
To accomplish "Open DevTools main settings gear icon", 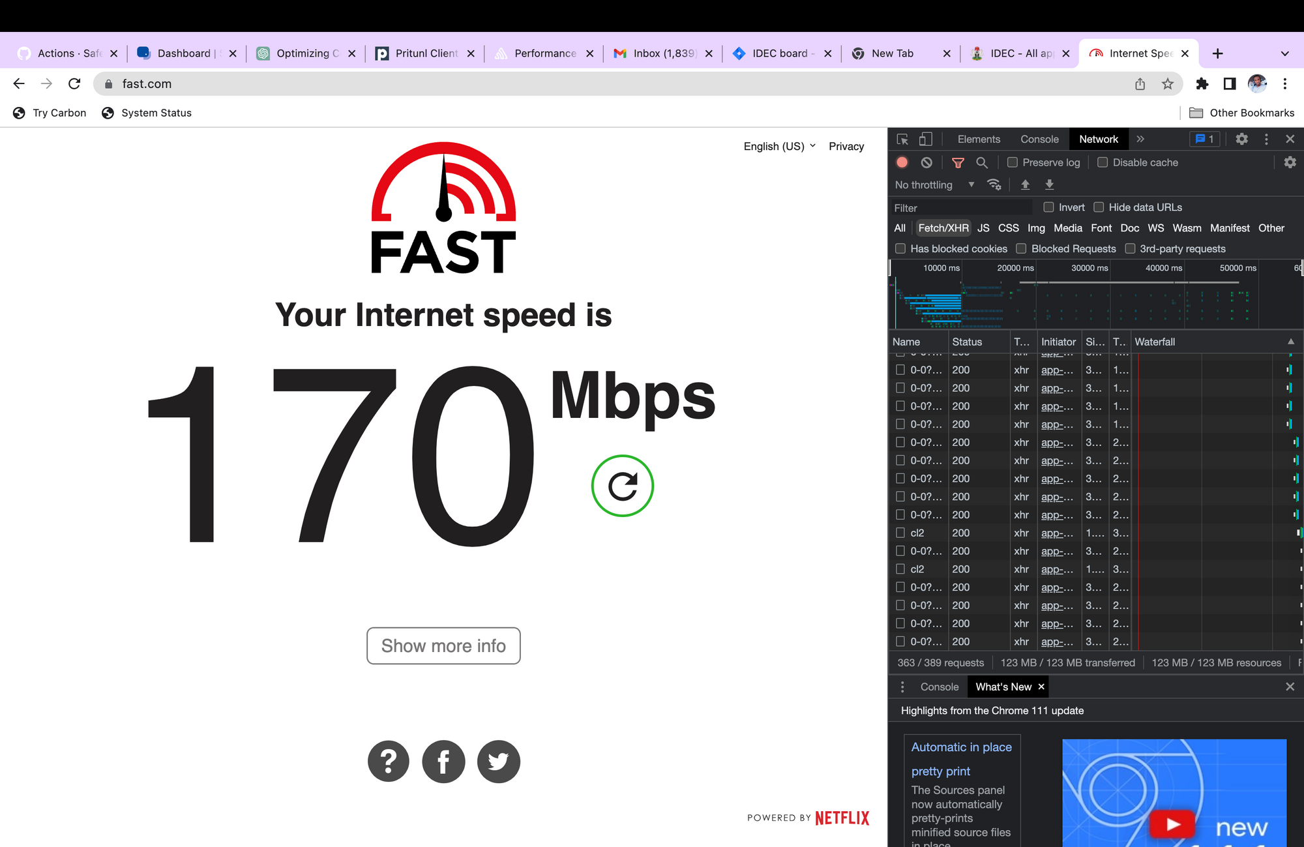I will pyautogui.click(x=1241, y=139).
